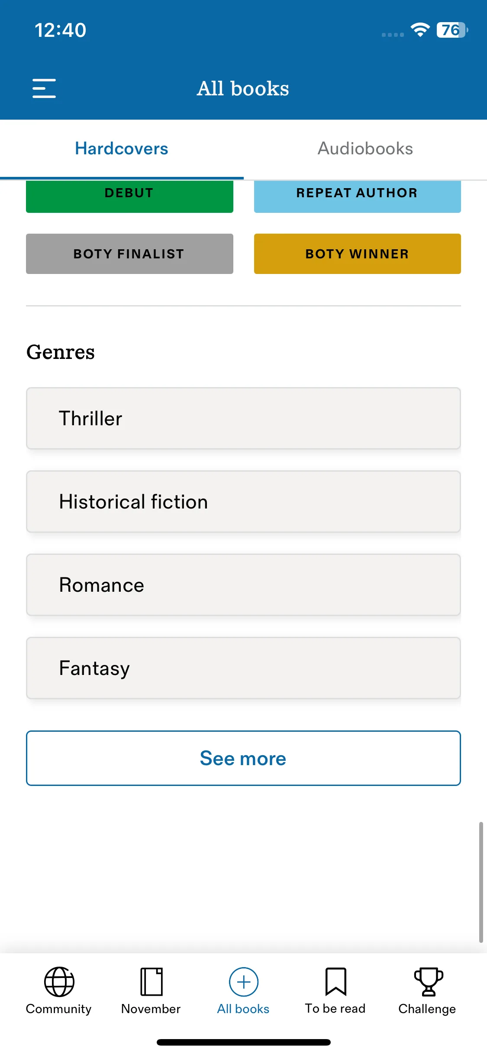
Task: Expand the Thriller genre
Action: (243, 418)
